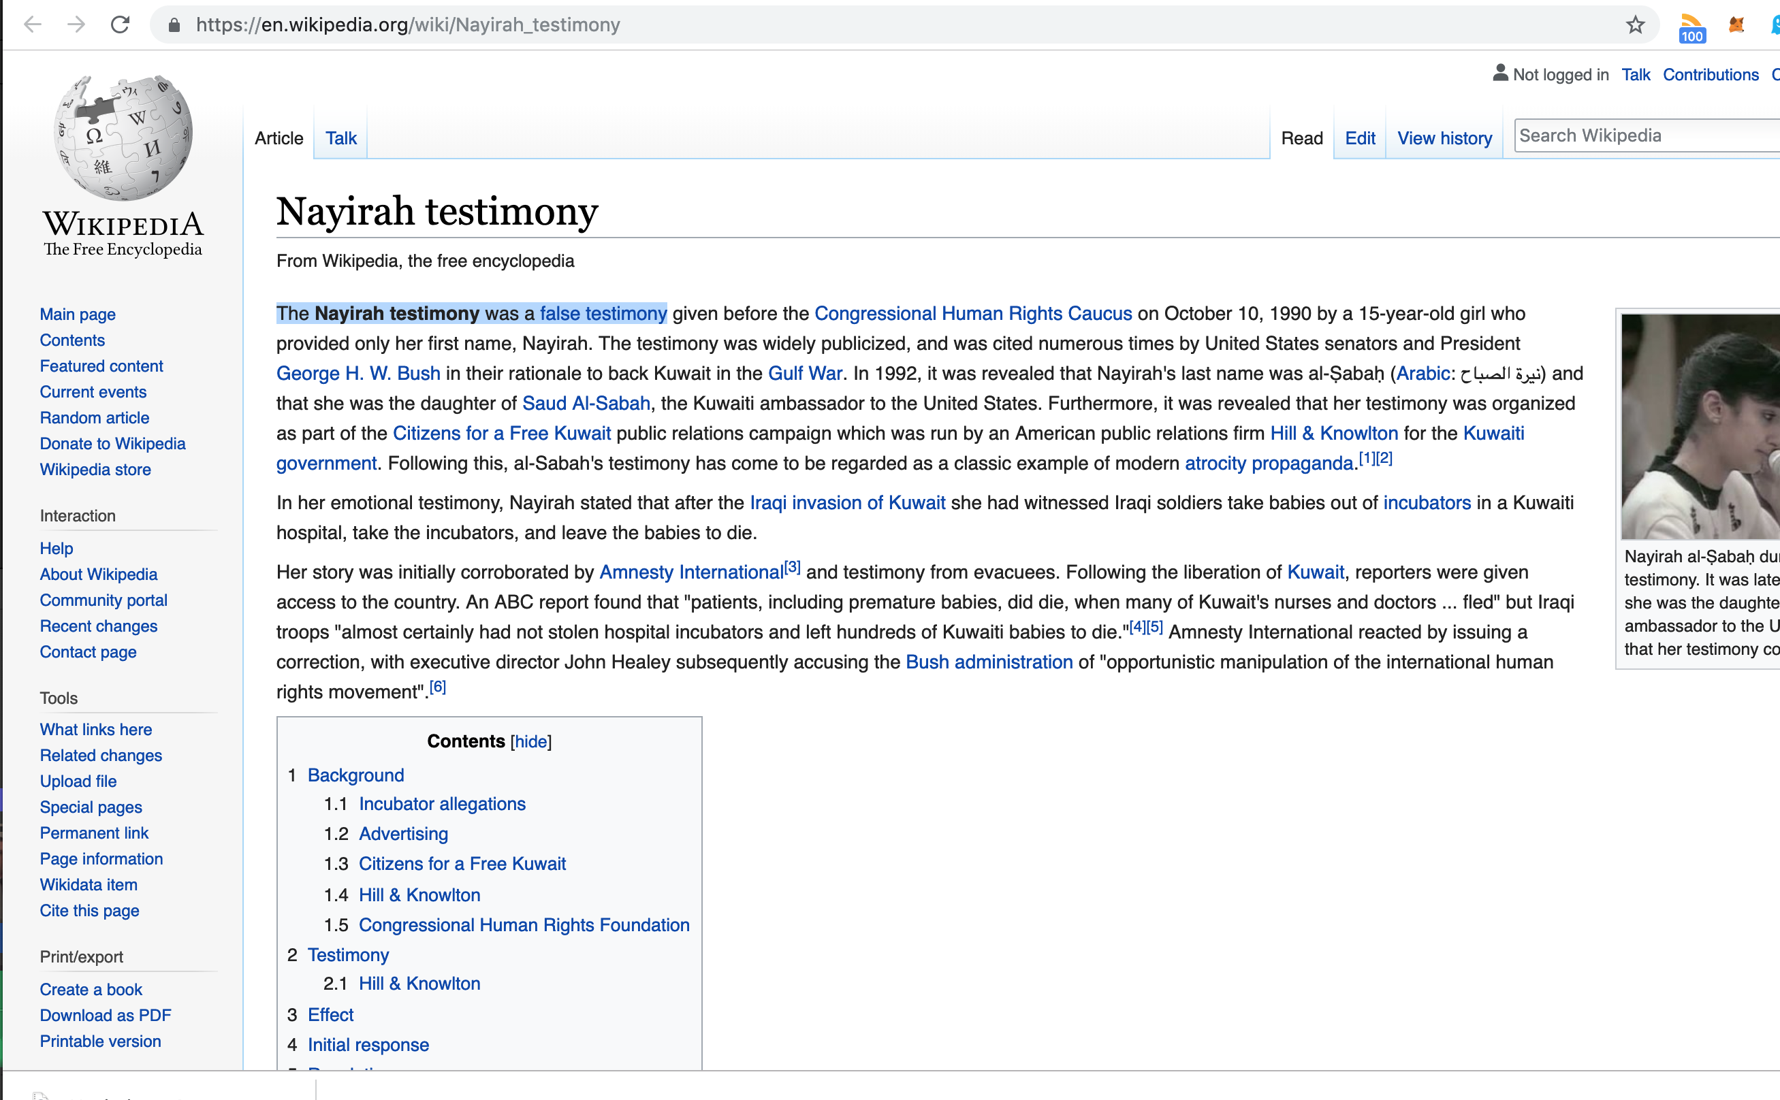Click the browser forward arrow
The image size is (1780, 1100).
[76, 25]
